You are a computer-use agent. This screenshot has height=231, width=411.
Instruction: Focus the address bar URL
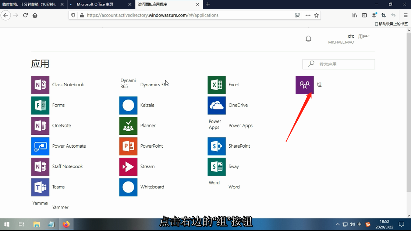[x=153, y=15]
